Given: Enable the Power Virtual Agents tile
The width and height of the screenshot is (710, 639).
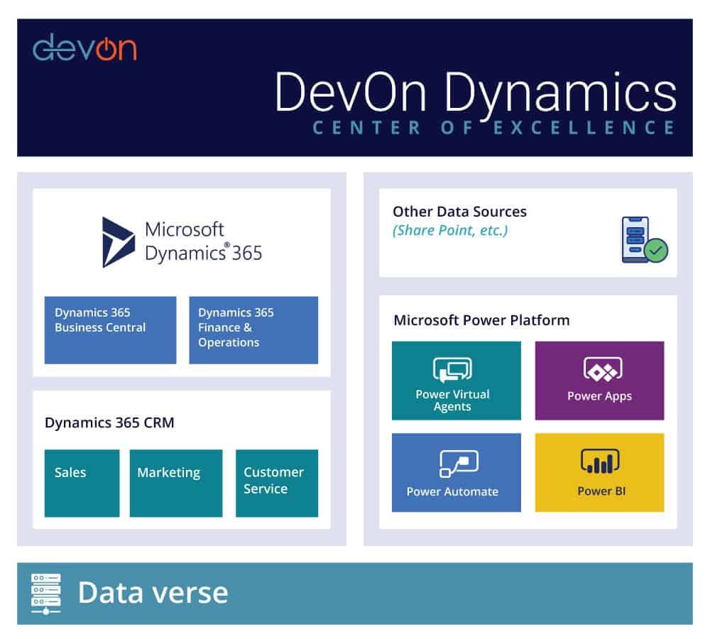Looking at the screenshot, I should click(455, 381).
